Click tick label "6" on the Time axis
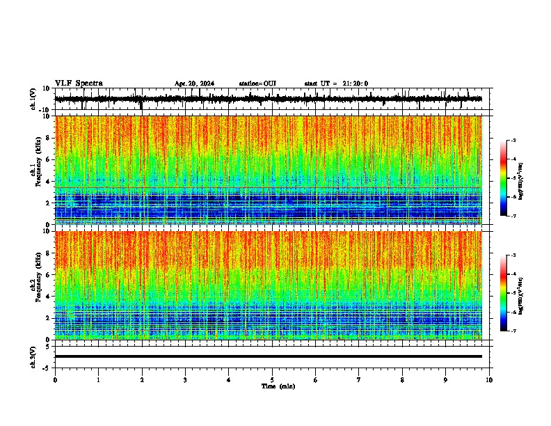The width and height of the screenshot is (551, 426). [x=316, y=380]
